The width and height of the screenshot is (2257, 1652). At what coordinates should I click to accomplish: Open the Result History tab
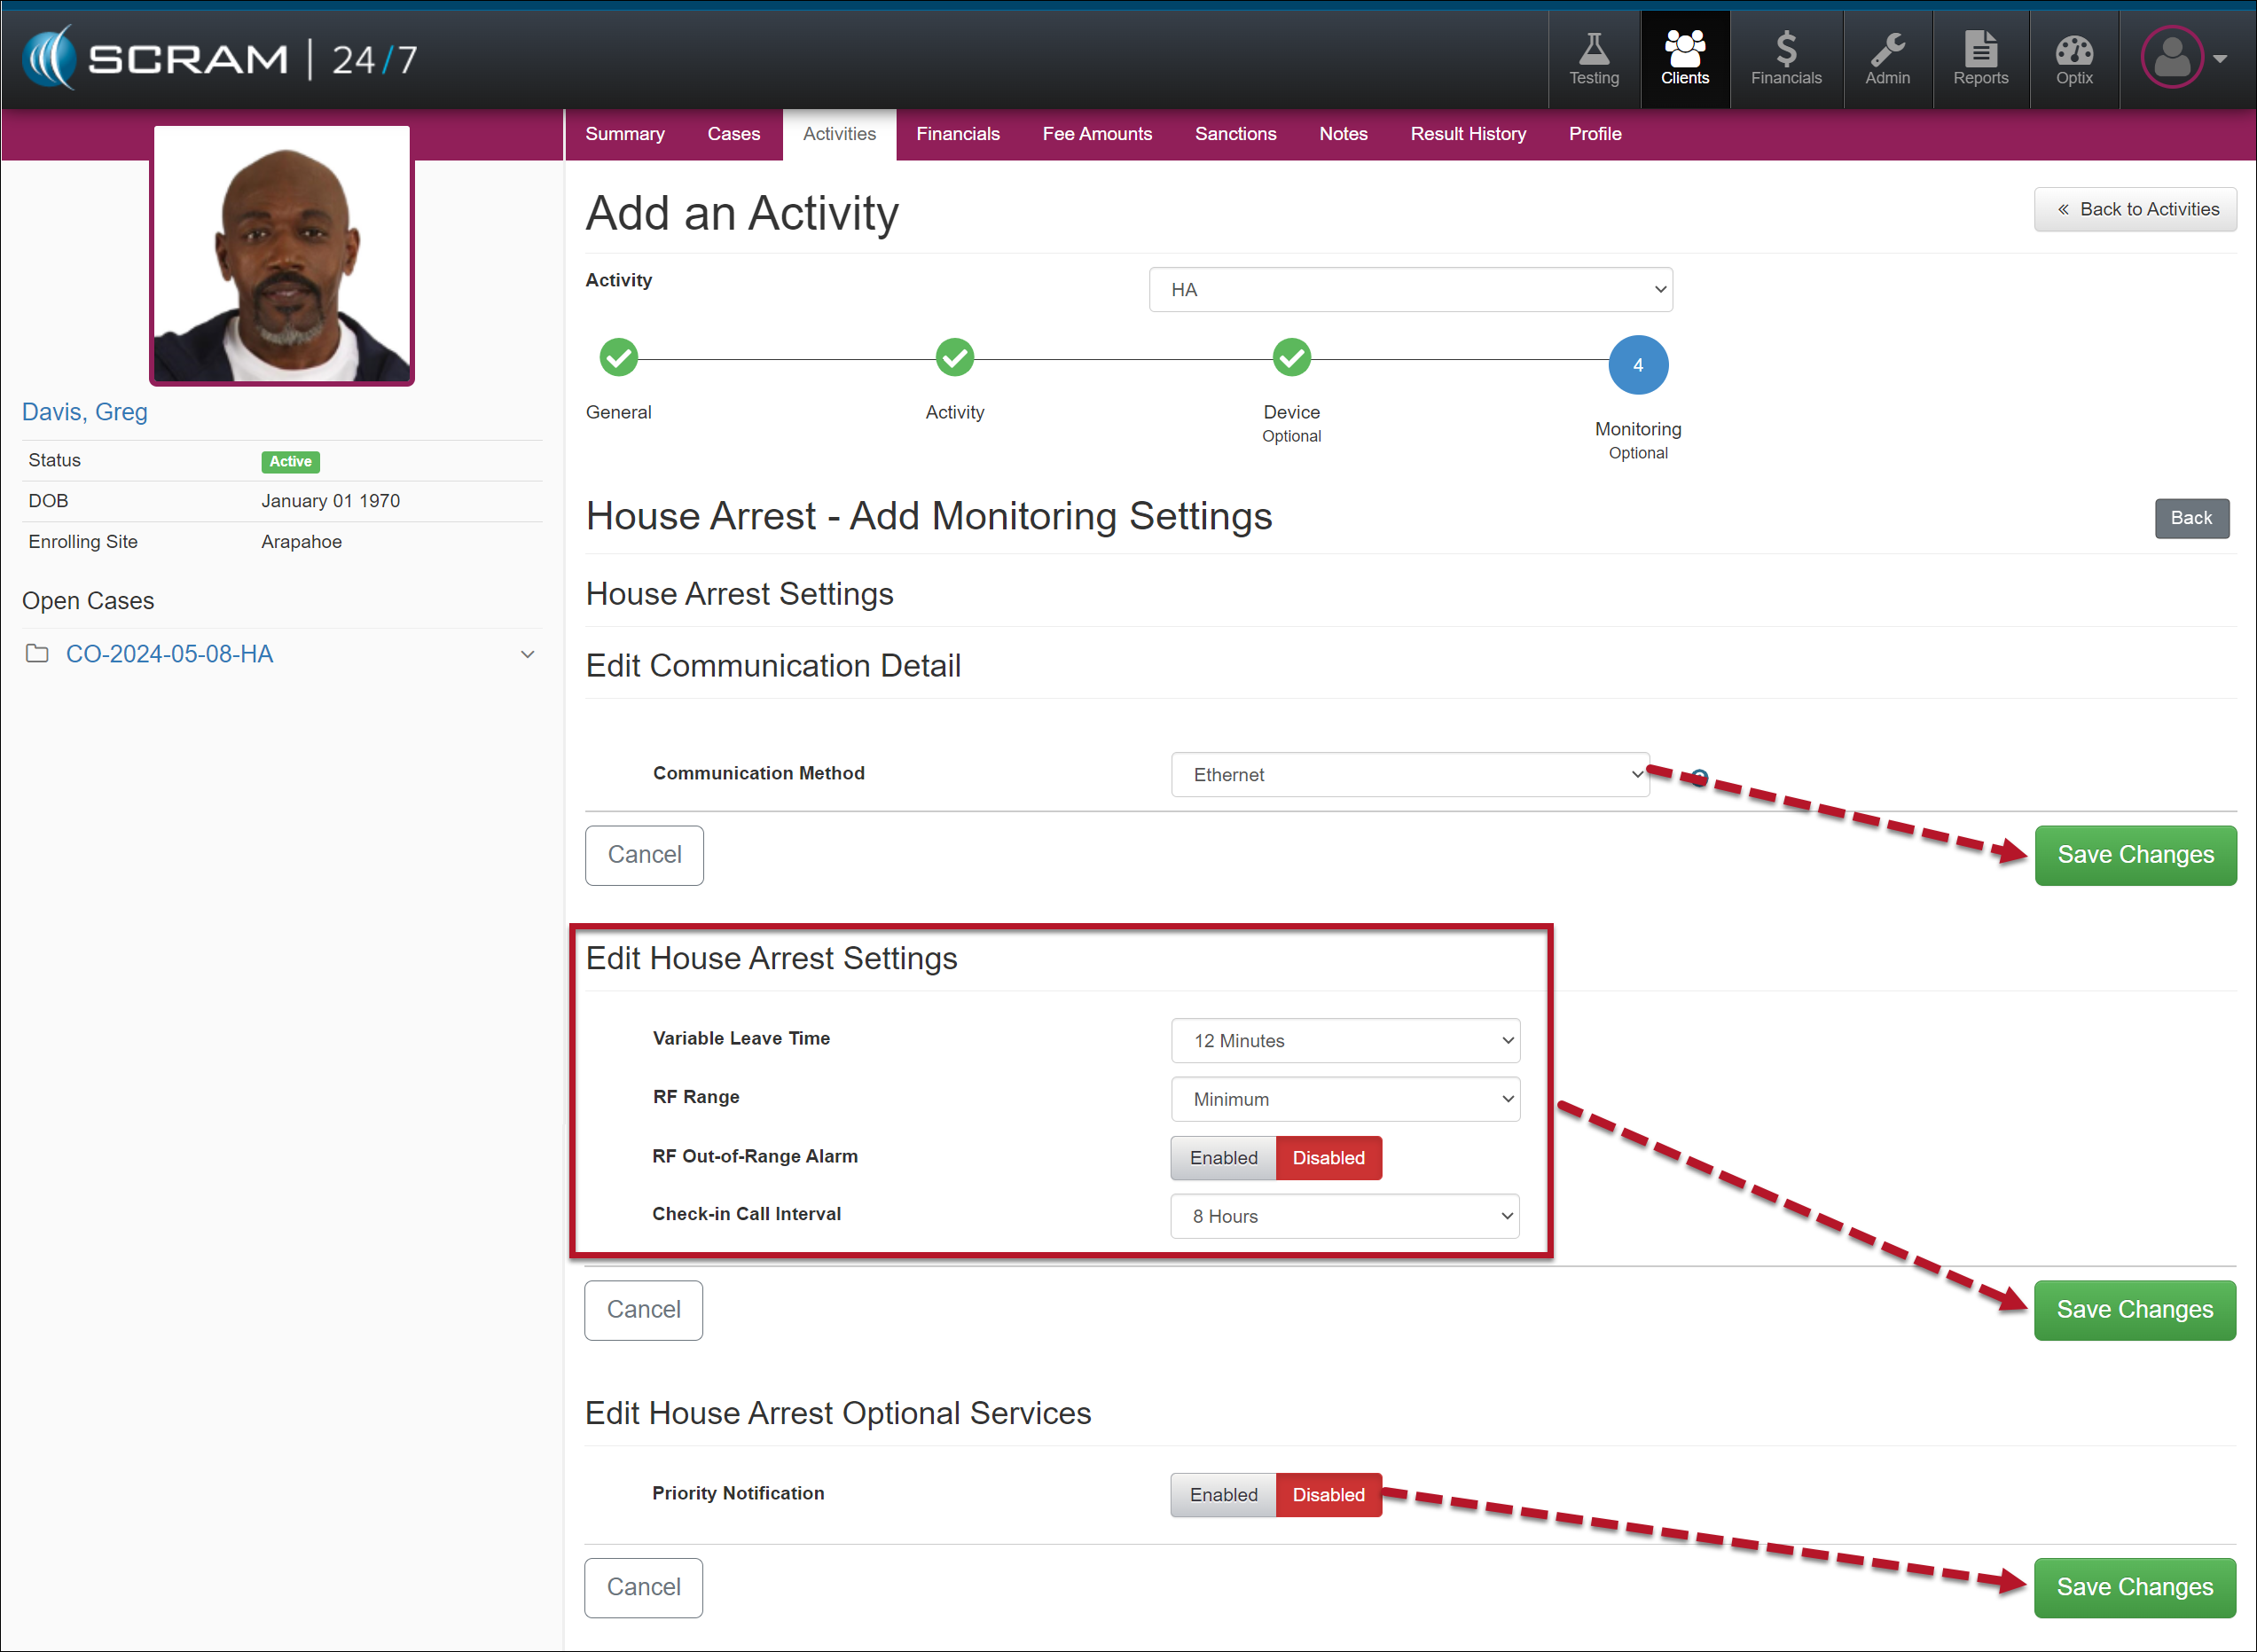click(1467, 134)
